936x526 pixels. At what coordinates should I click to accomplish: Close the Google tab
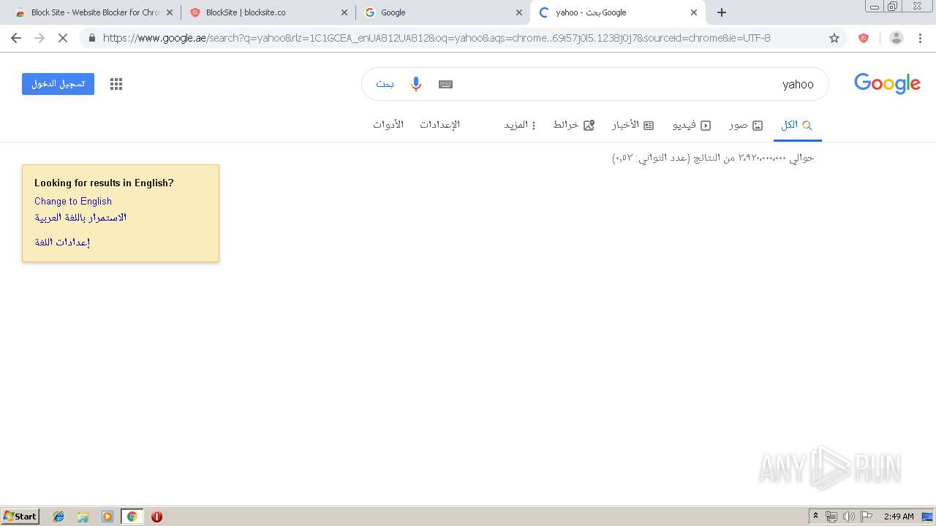(519, 12)
